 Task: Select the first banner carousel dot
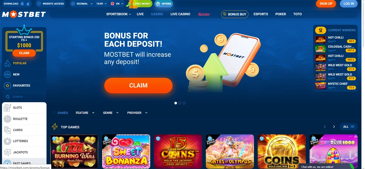(x=176, y=103)
